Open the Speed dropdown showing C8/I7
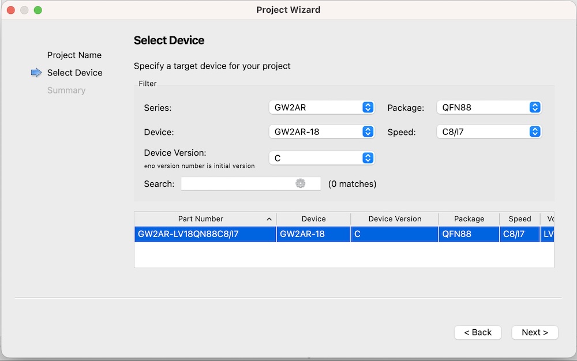 [x=489, y=131]
